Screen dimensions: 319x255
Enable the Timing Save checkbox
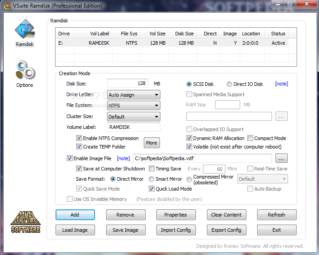(151, 169)
